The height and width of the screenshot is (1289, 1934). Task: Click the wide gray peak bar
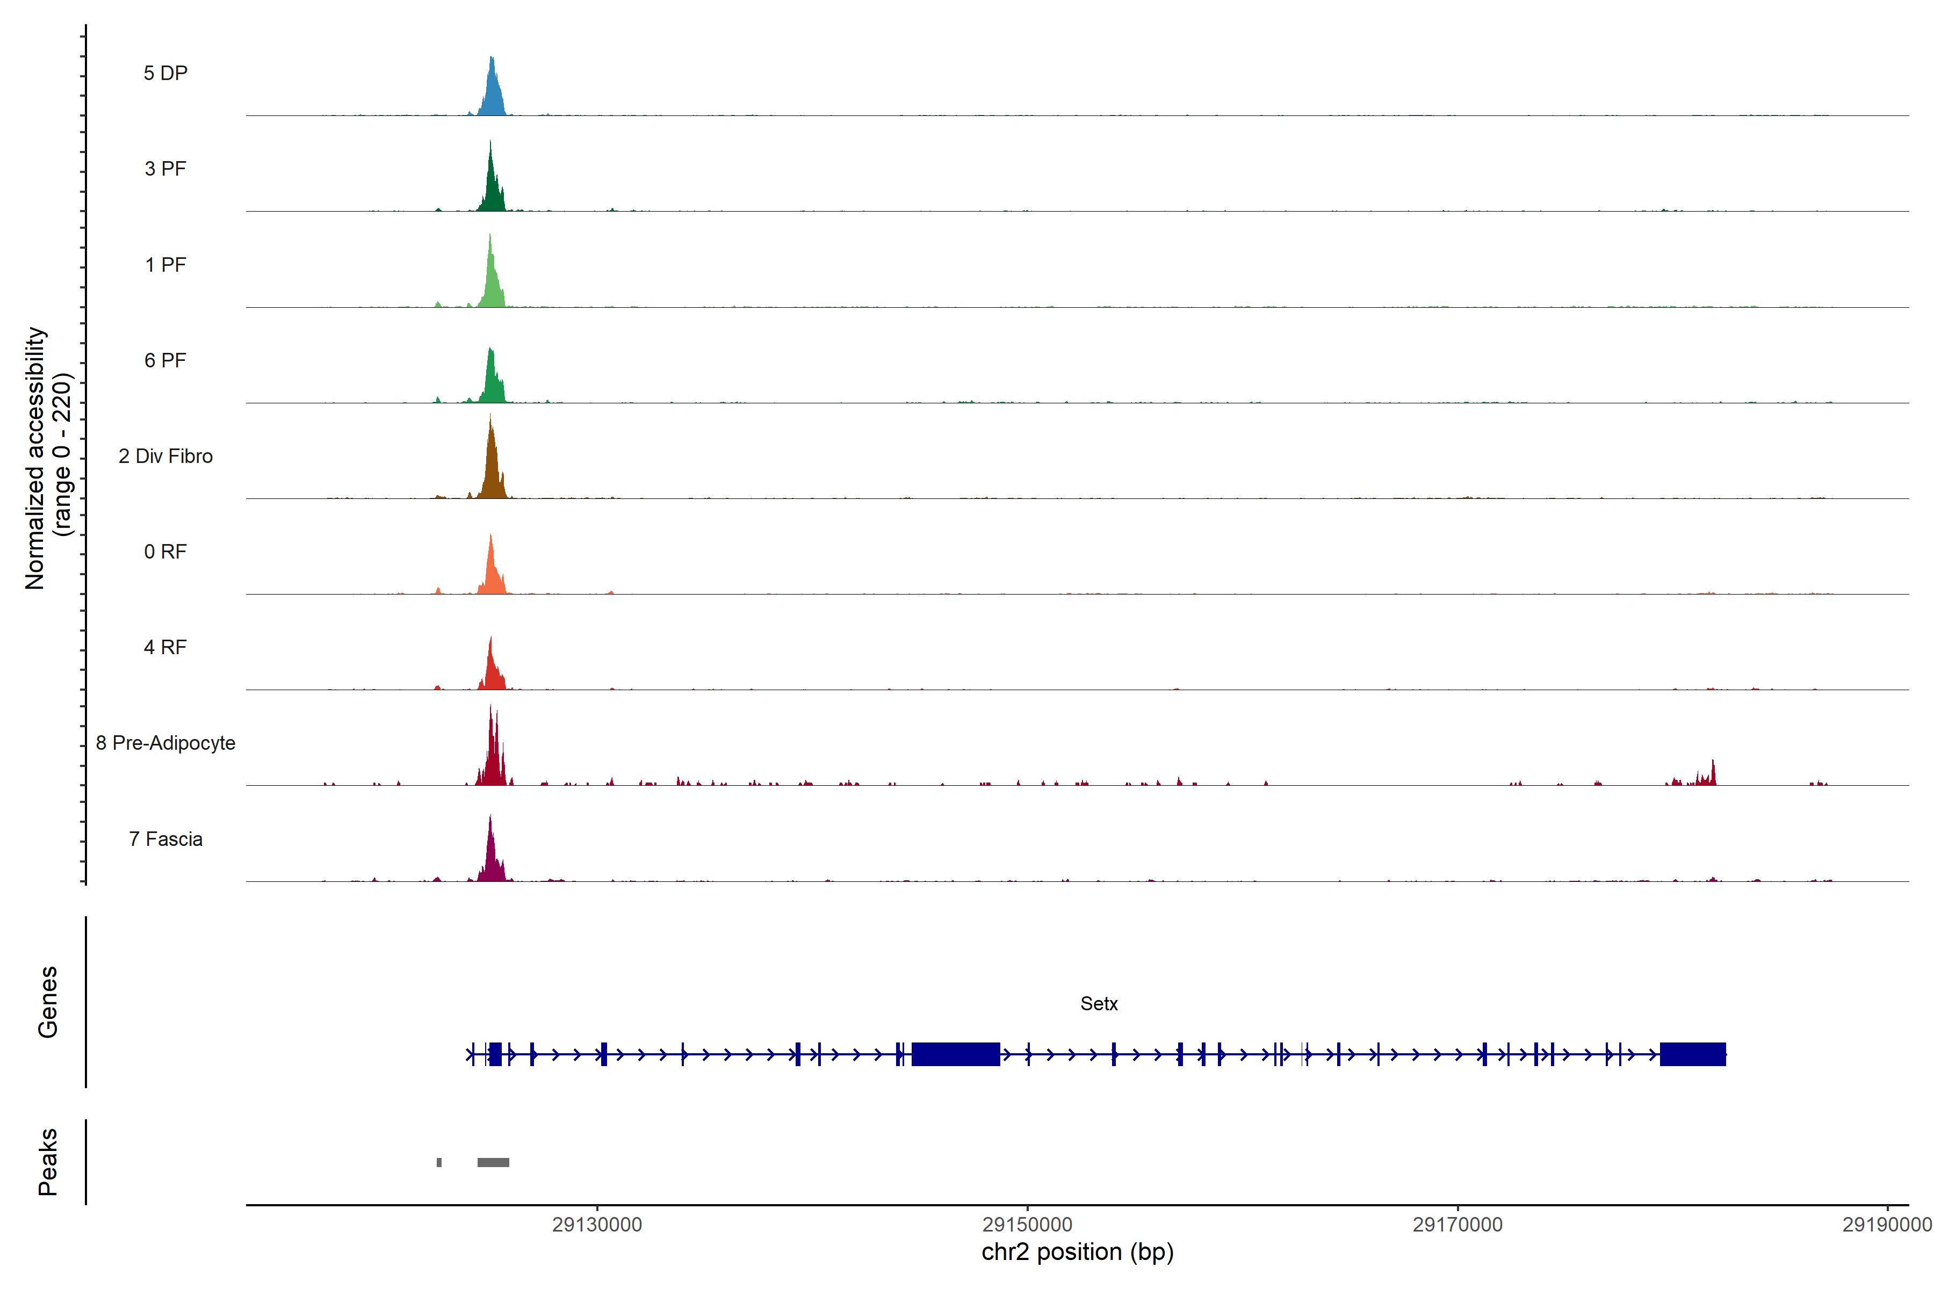(x=493, y=1162)
